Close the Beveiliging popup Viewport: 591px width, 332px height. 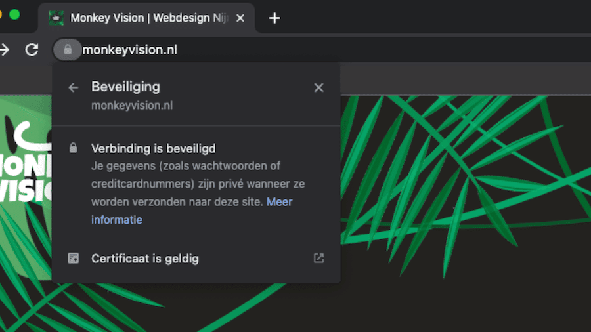tap(318, 88)
